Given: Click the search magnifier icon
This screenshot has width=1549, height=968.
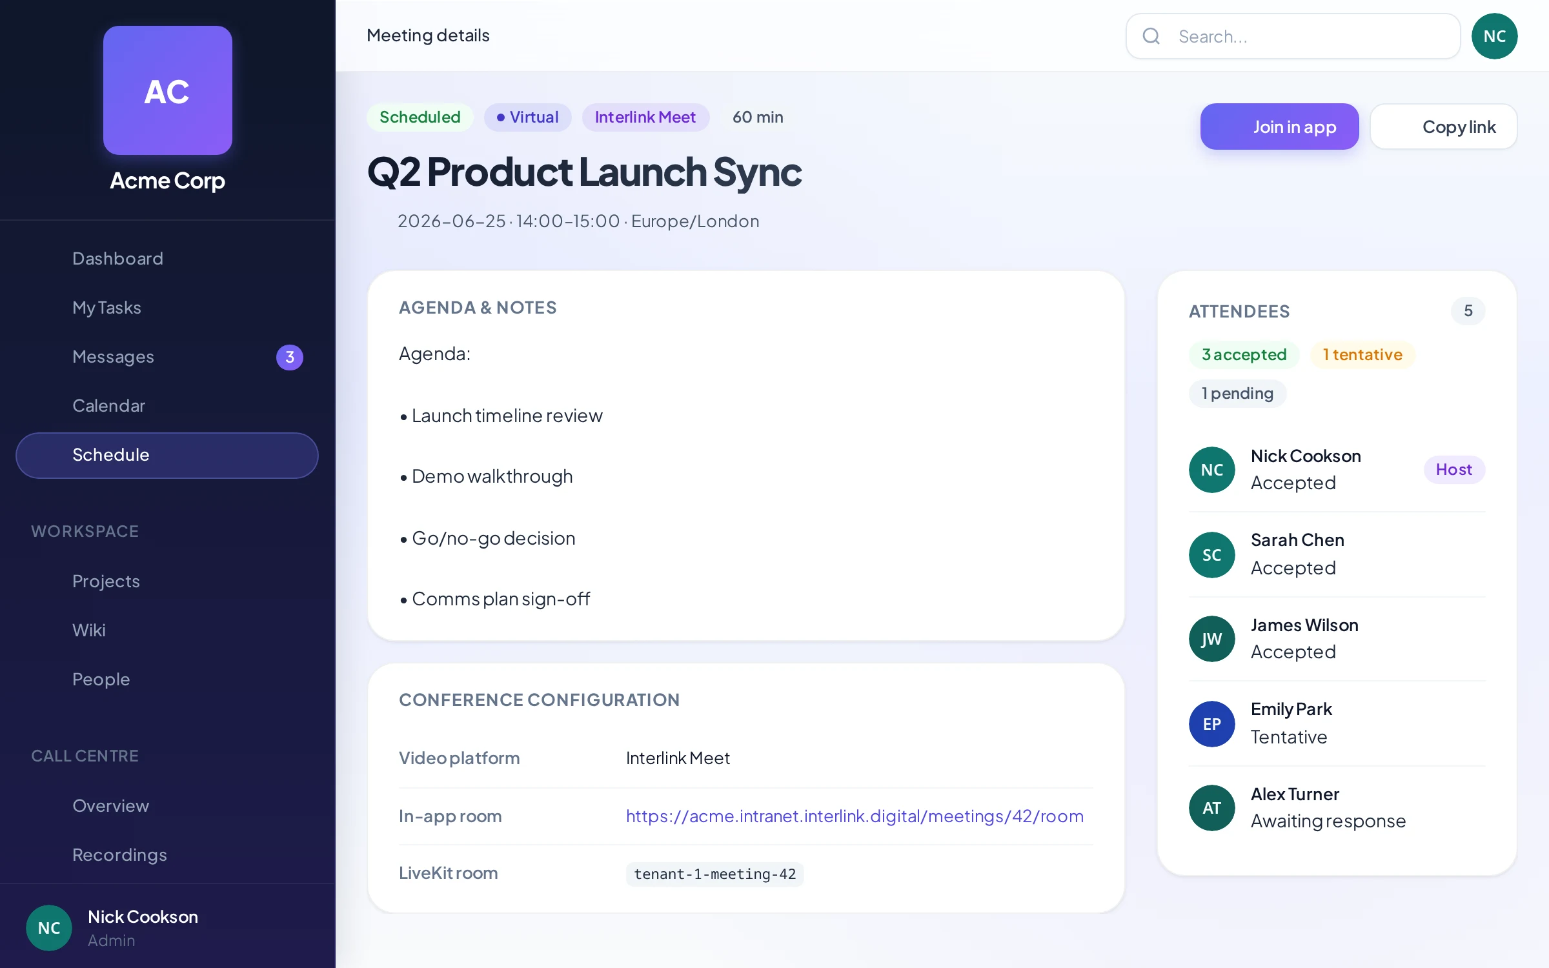Looking at the screenshot, I should (1151, 36).
